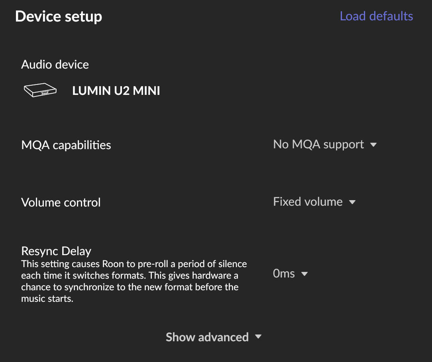Click the description line starting "chance to synchronize"
Viewport: 432px width, 362px height.
130,287
